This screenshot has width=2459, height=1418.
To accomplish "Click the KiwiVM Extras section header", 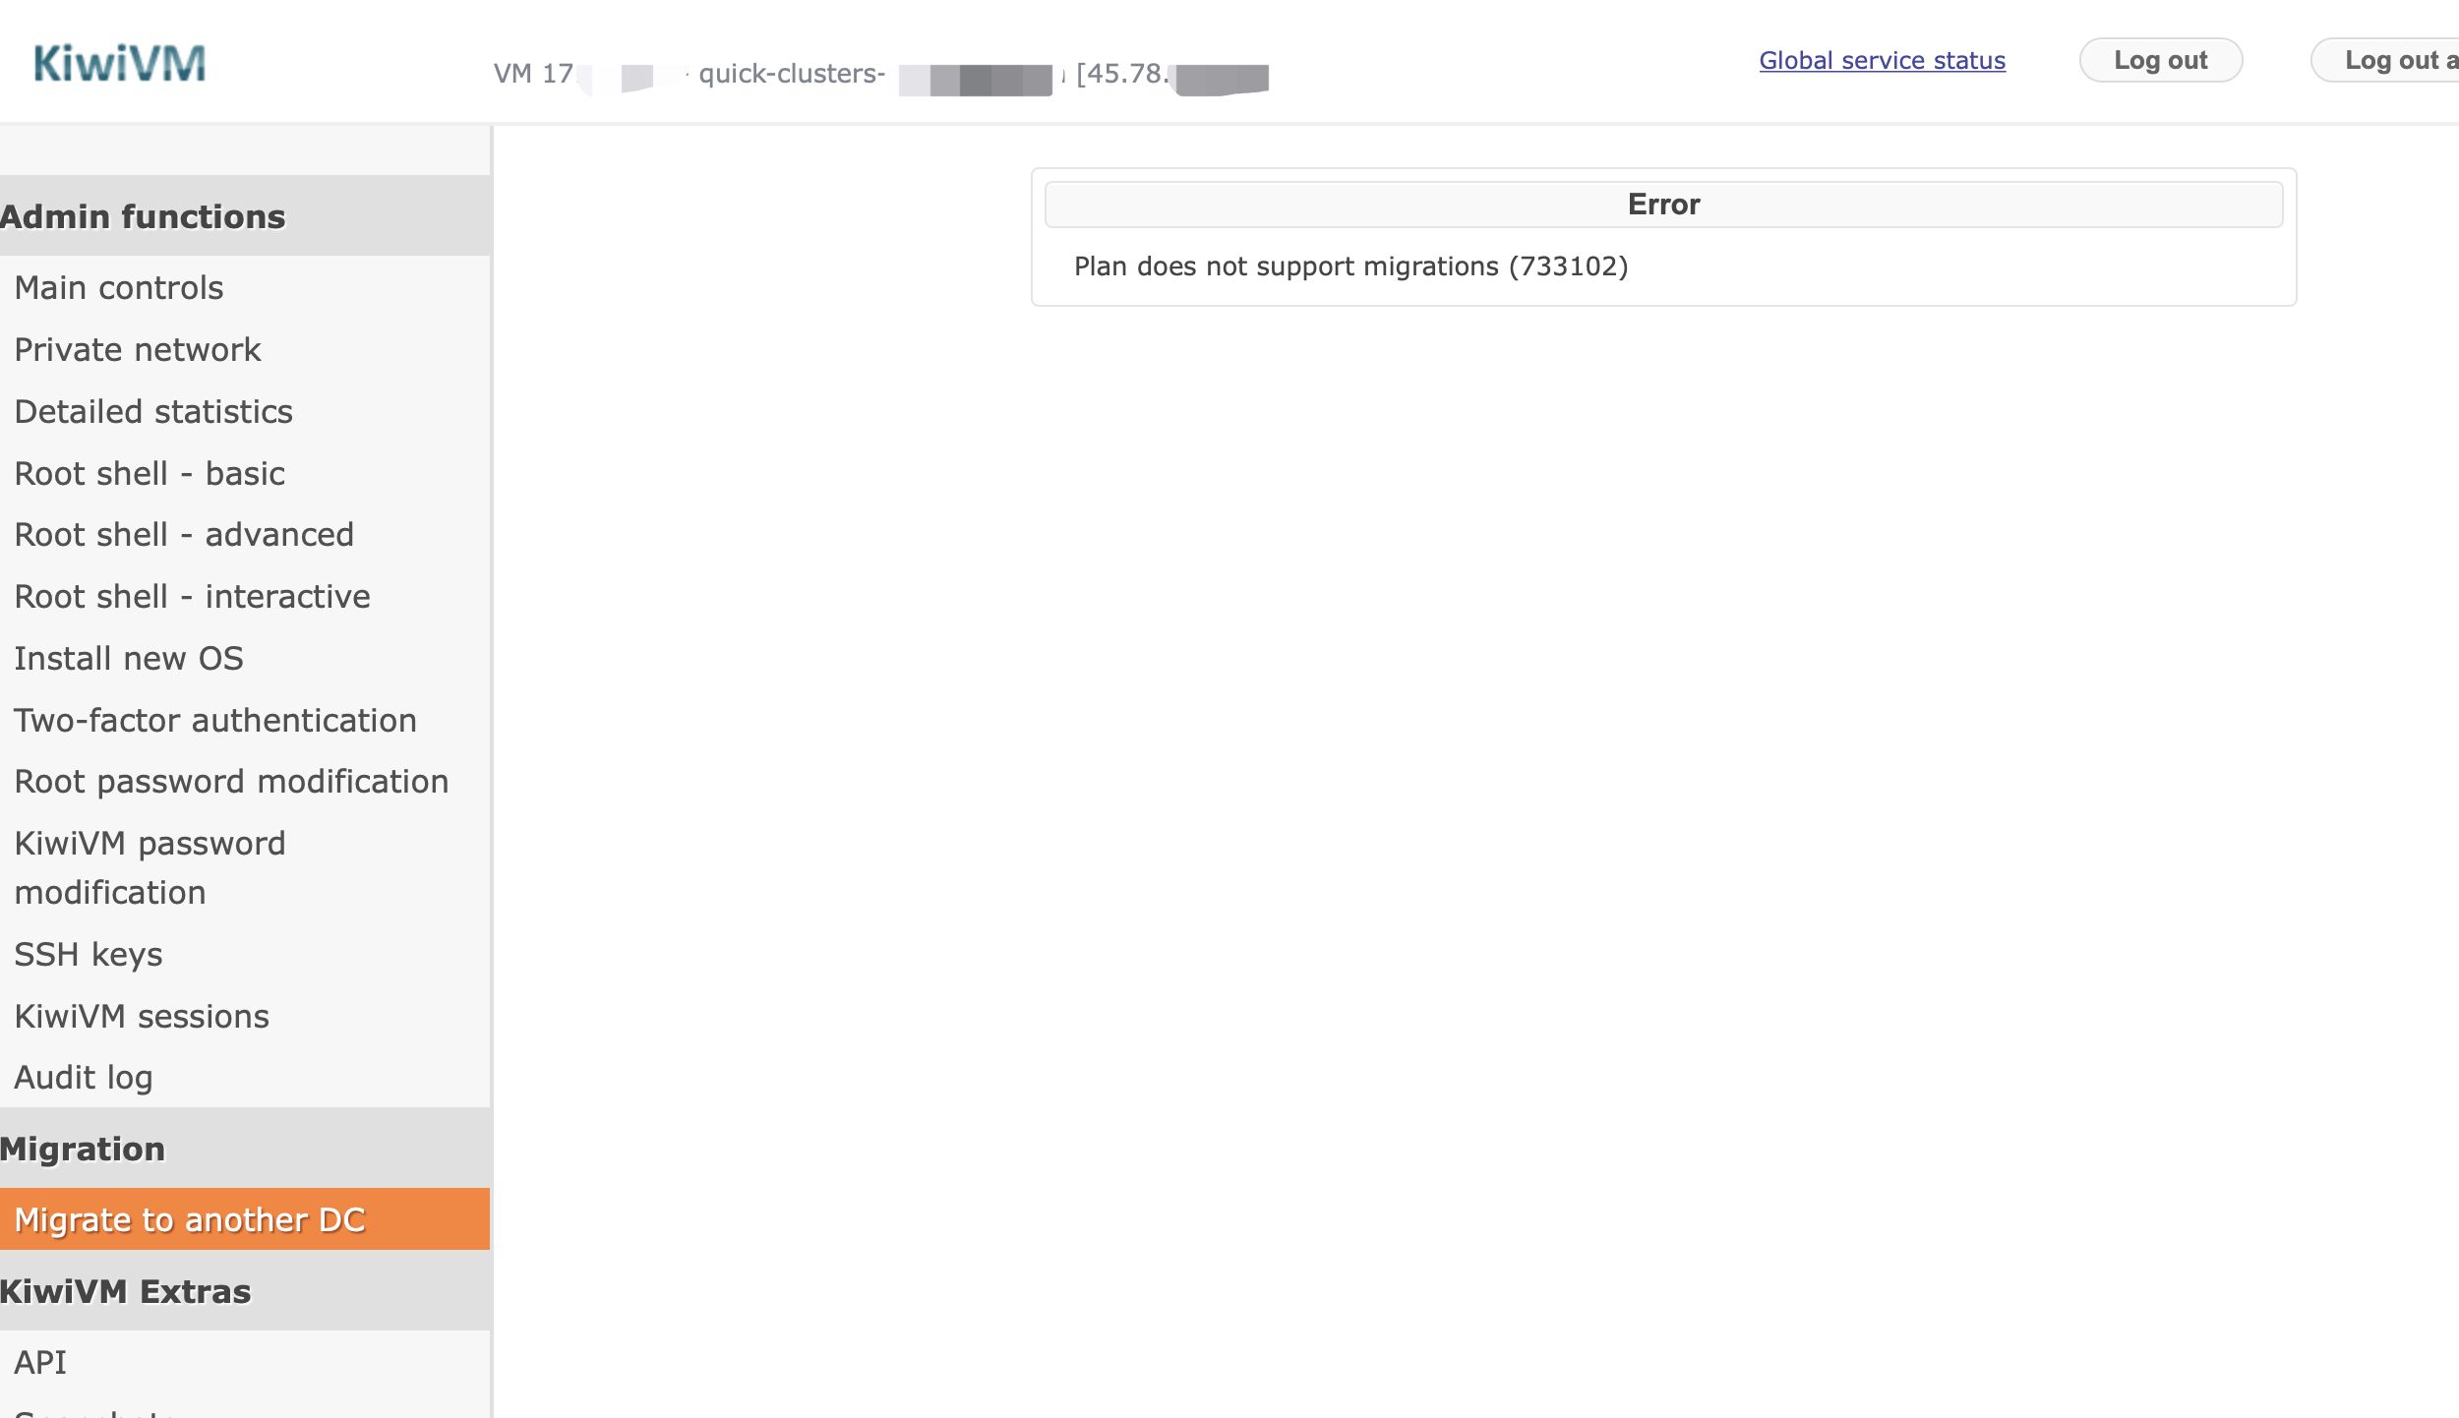I will pyautogui.click(x=245, y=1290).
